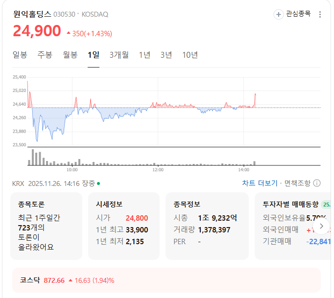This screenshot has width=334, height=298.
Task: Switch to the 월봉 chart tab
Action: point(70,55)
